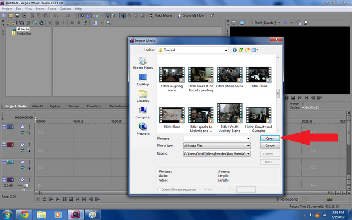Image resolution: width=352 pixels, height=220 pixels.
Task: Select Media Bins in the media tree
Action: (x=24, y=34)
